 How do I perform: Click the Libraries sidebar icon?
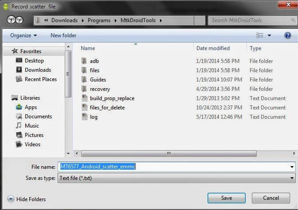15,97
